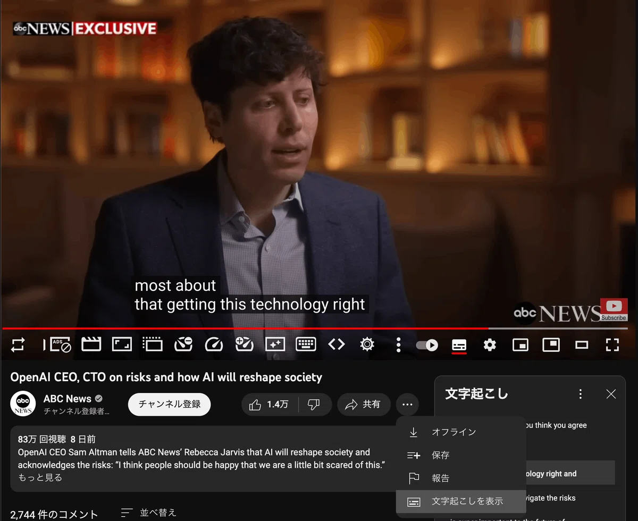Screen dimensions: 638x521
Task: Open the 文字起こし panel three-dot menu
Action: pyautogui.click(x=581, y=394)
